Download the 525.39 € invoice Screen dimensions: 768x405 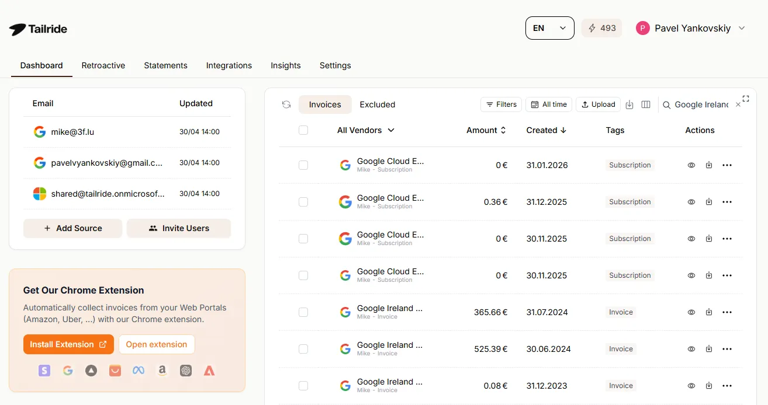pos(709,349)
